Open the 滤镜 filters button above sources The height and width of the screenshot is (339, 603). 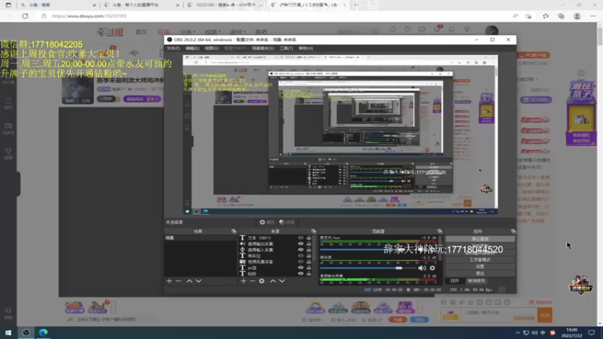pos(287,222)
